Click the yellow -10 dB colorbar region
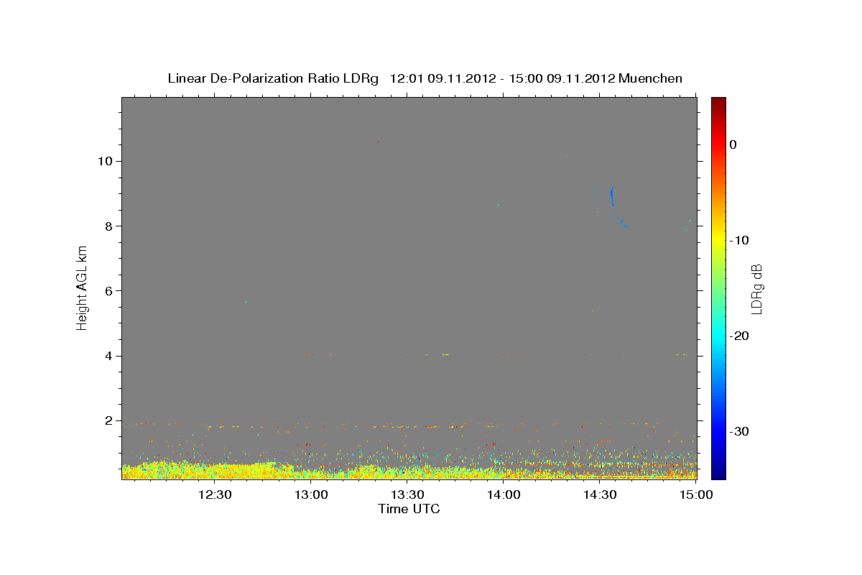Viewport: 862px width, 575px height. click(x=718, y=240)
